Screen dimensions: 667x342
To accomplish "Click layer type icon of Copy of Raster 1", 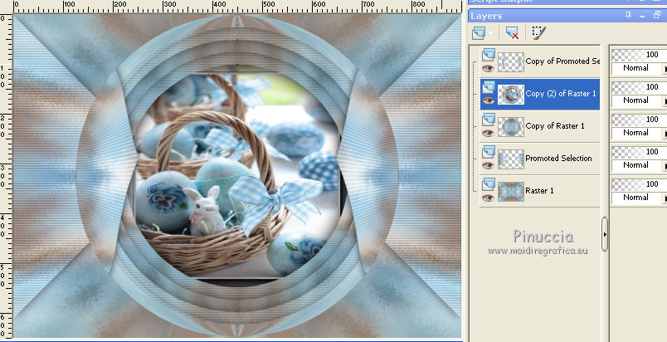I will coord(489,119).
